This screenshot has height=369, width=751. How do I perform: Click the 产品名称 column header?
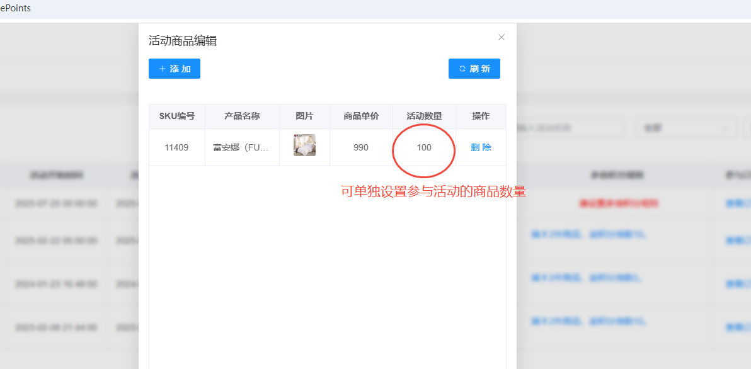242,116
